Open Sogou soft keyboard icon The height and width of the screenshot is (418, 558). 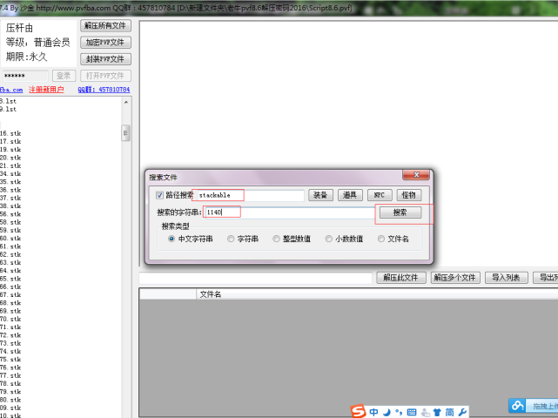(411, 411)
